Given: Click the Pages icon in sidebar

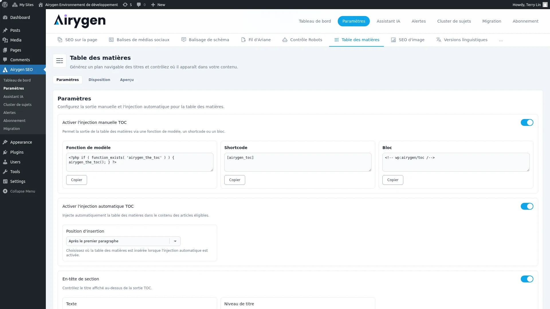Looking at the screenshot, I should [5, 50].
